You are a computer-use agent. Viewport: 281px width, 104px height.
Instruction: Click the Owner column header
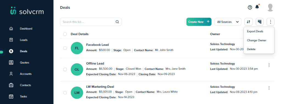coord(215,34)
